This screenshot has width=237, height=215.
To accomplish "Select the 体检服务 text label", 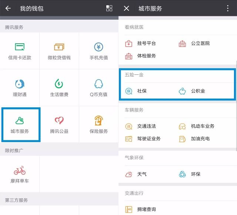I will click(147, 56).
